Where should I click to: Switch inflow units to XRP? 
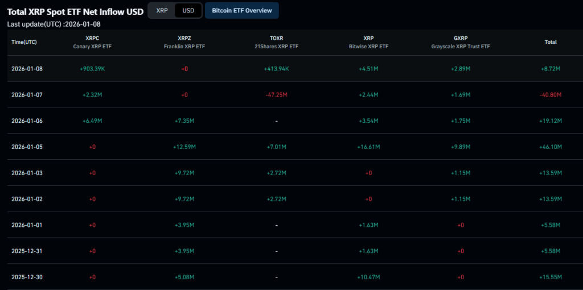[162, 10]
